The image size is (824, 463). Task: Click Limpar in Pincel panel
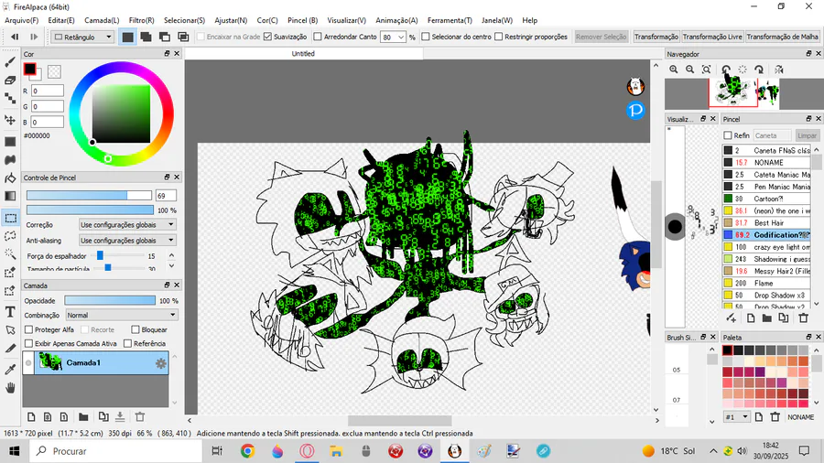tap(807, 135)
